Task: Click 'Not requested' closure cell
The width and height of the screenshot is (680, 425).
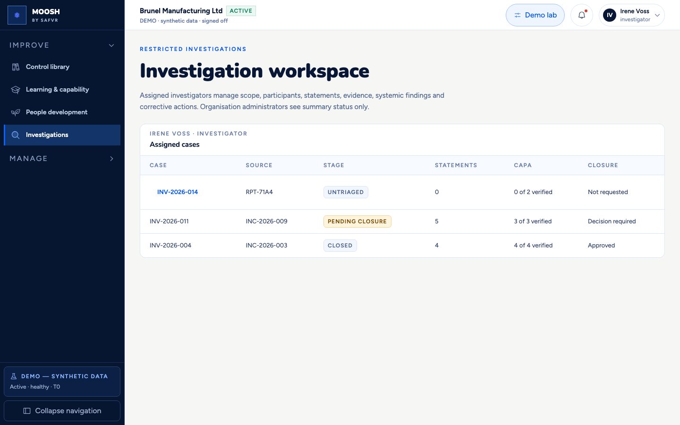Action: click(608, 192)
